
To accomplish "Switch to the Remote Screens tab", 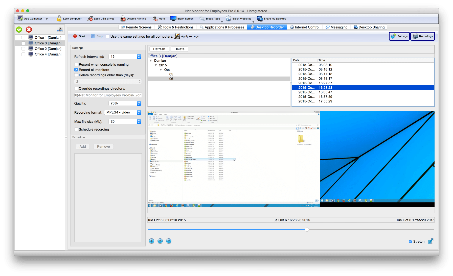I will 136,27.
